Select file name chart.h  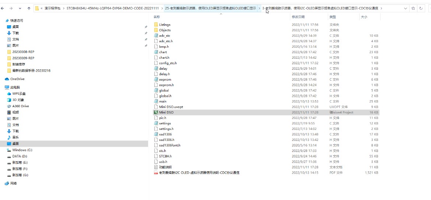tap(164, 58)
